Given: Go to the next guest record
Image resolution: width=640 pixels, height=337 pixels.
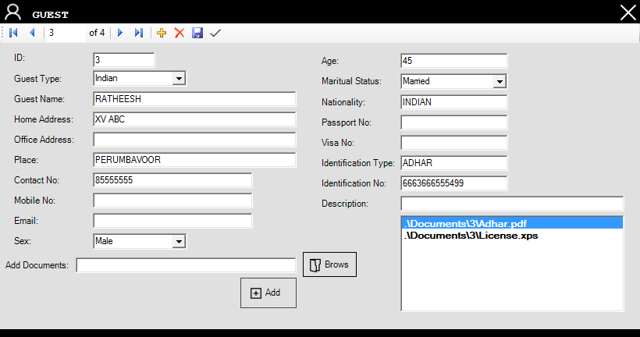Looking at the screenshot, I should click(x=120, y=33).
